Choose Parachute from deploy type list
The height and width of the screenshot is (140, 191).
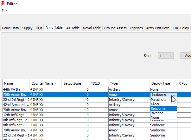point(163,100)
